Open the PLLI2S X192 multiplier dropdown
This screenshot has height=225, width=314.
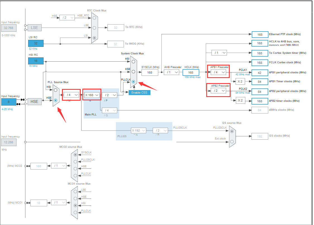pos(138,130)
